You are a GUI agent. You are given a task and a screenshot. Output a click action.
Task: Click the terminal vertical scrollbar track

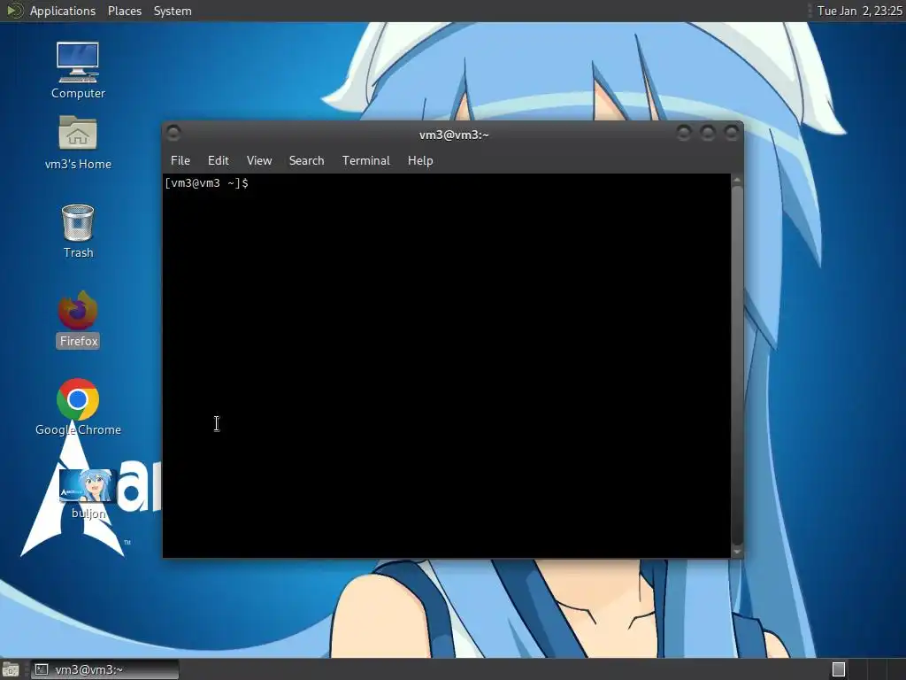click(737, 366)
